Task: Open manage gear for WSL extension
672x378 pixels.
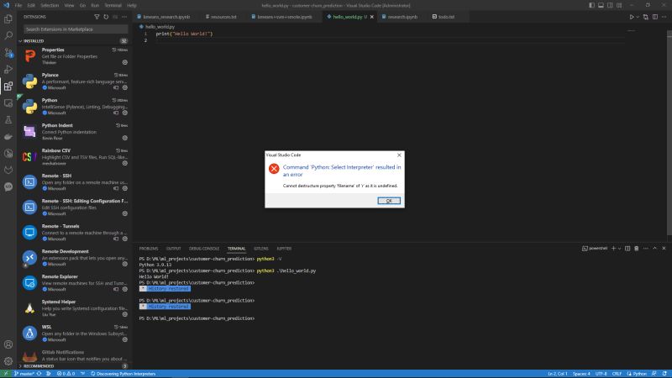Action: (124, 339)
